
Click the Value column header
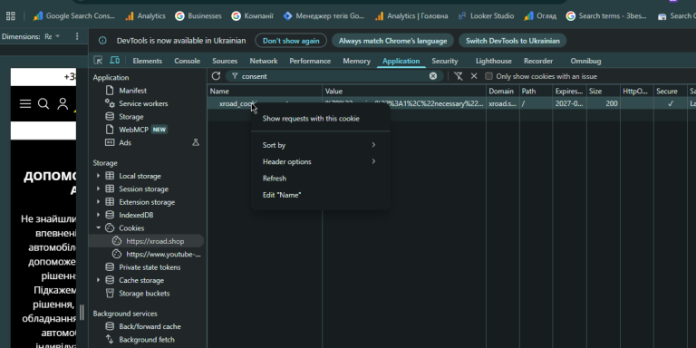404,91
